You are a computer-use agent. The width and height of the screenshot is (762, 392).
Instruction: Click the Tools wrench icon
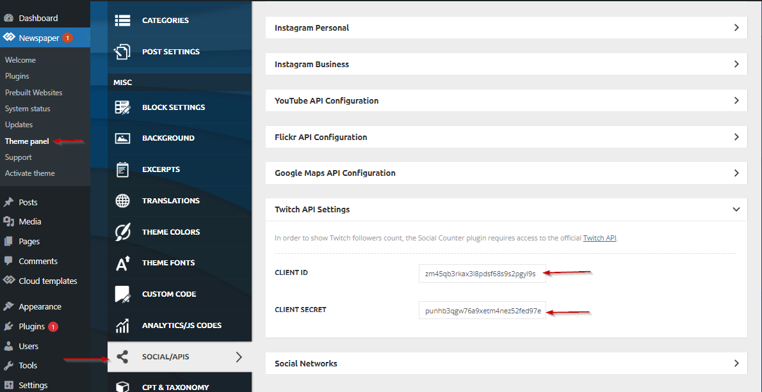[8, 365]
